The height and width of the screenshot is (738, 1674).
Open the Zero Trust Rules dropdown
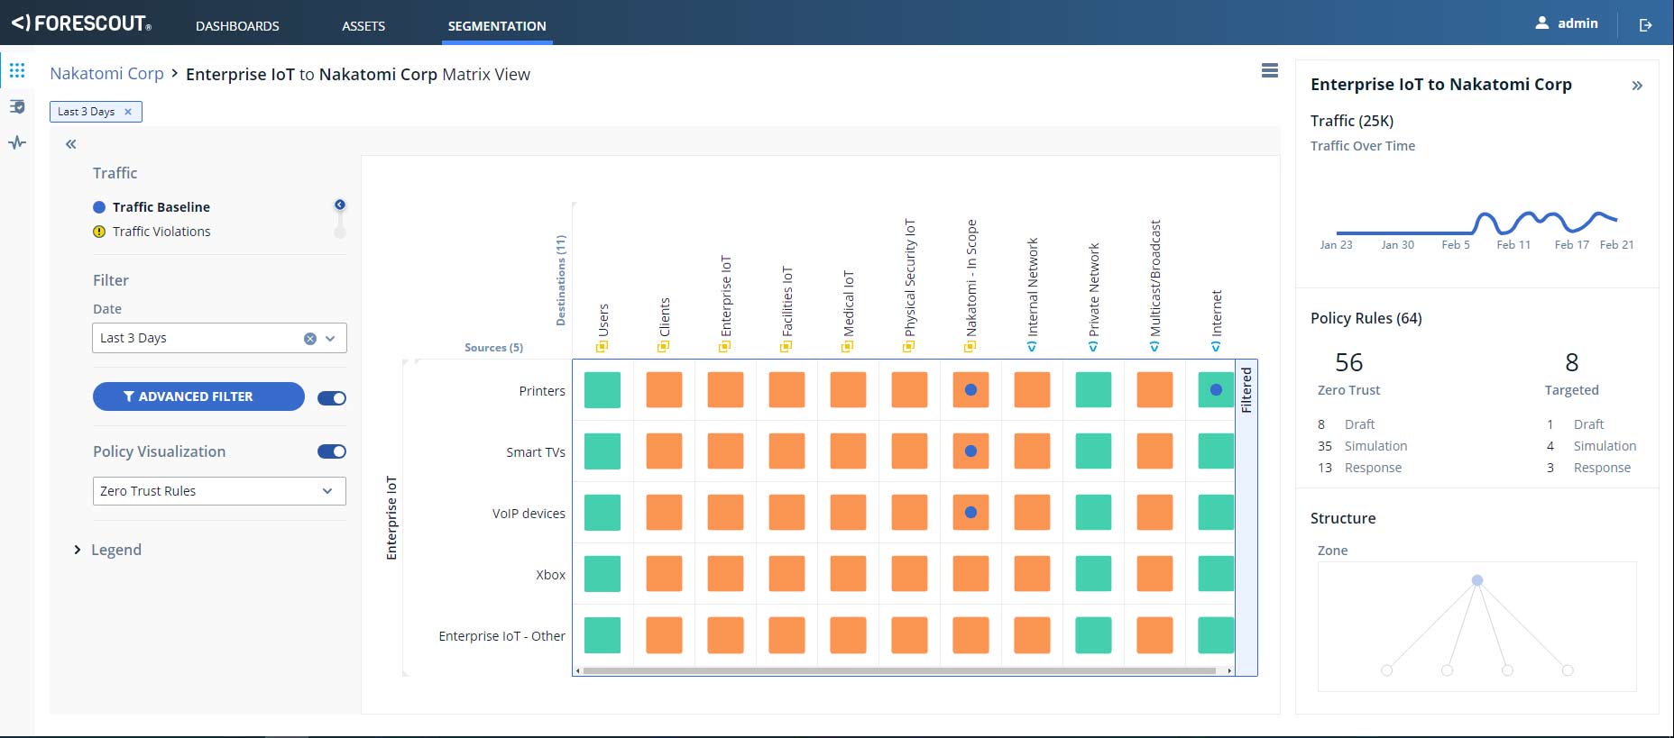click(x=219, y=491)
